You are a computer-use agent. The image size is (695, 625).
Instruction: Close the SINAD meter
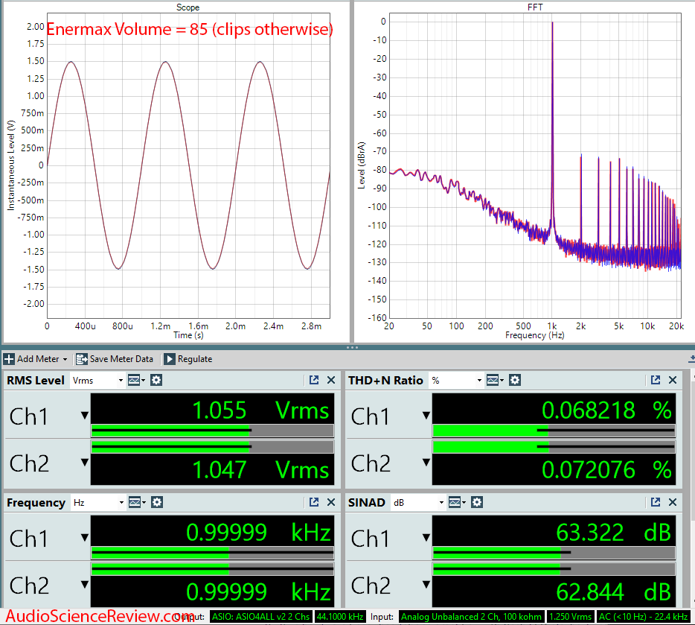point(673,502)
